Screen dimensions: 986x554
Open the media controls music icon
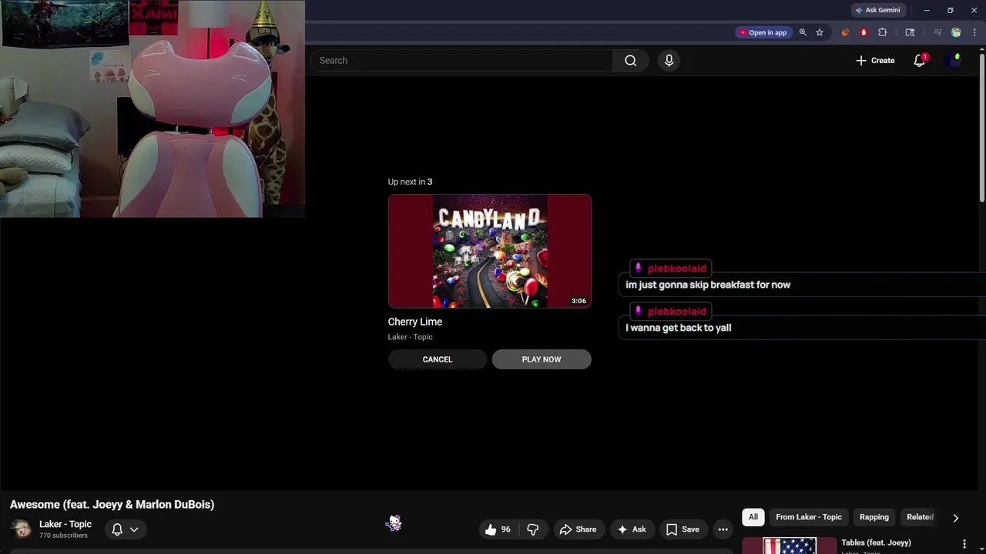[937, 32]
